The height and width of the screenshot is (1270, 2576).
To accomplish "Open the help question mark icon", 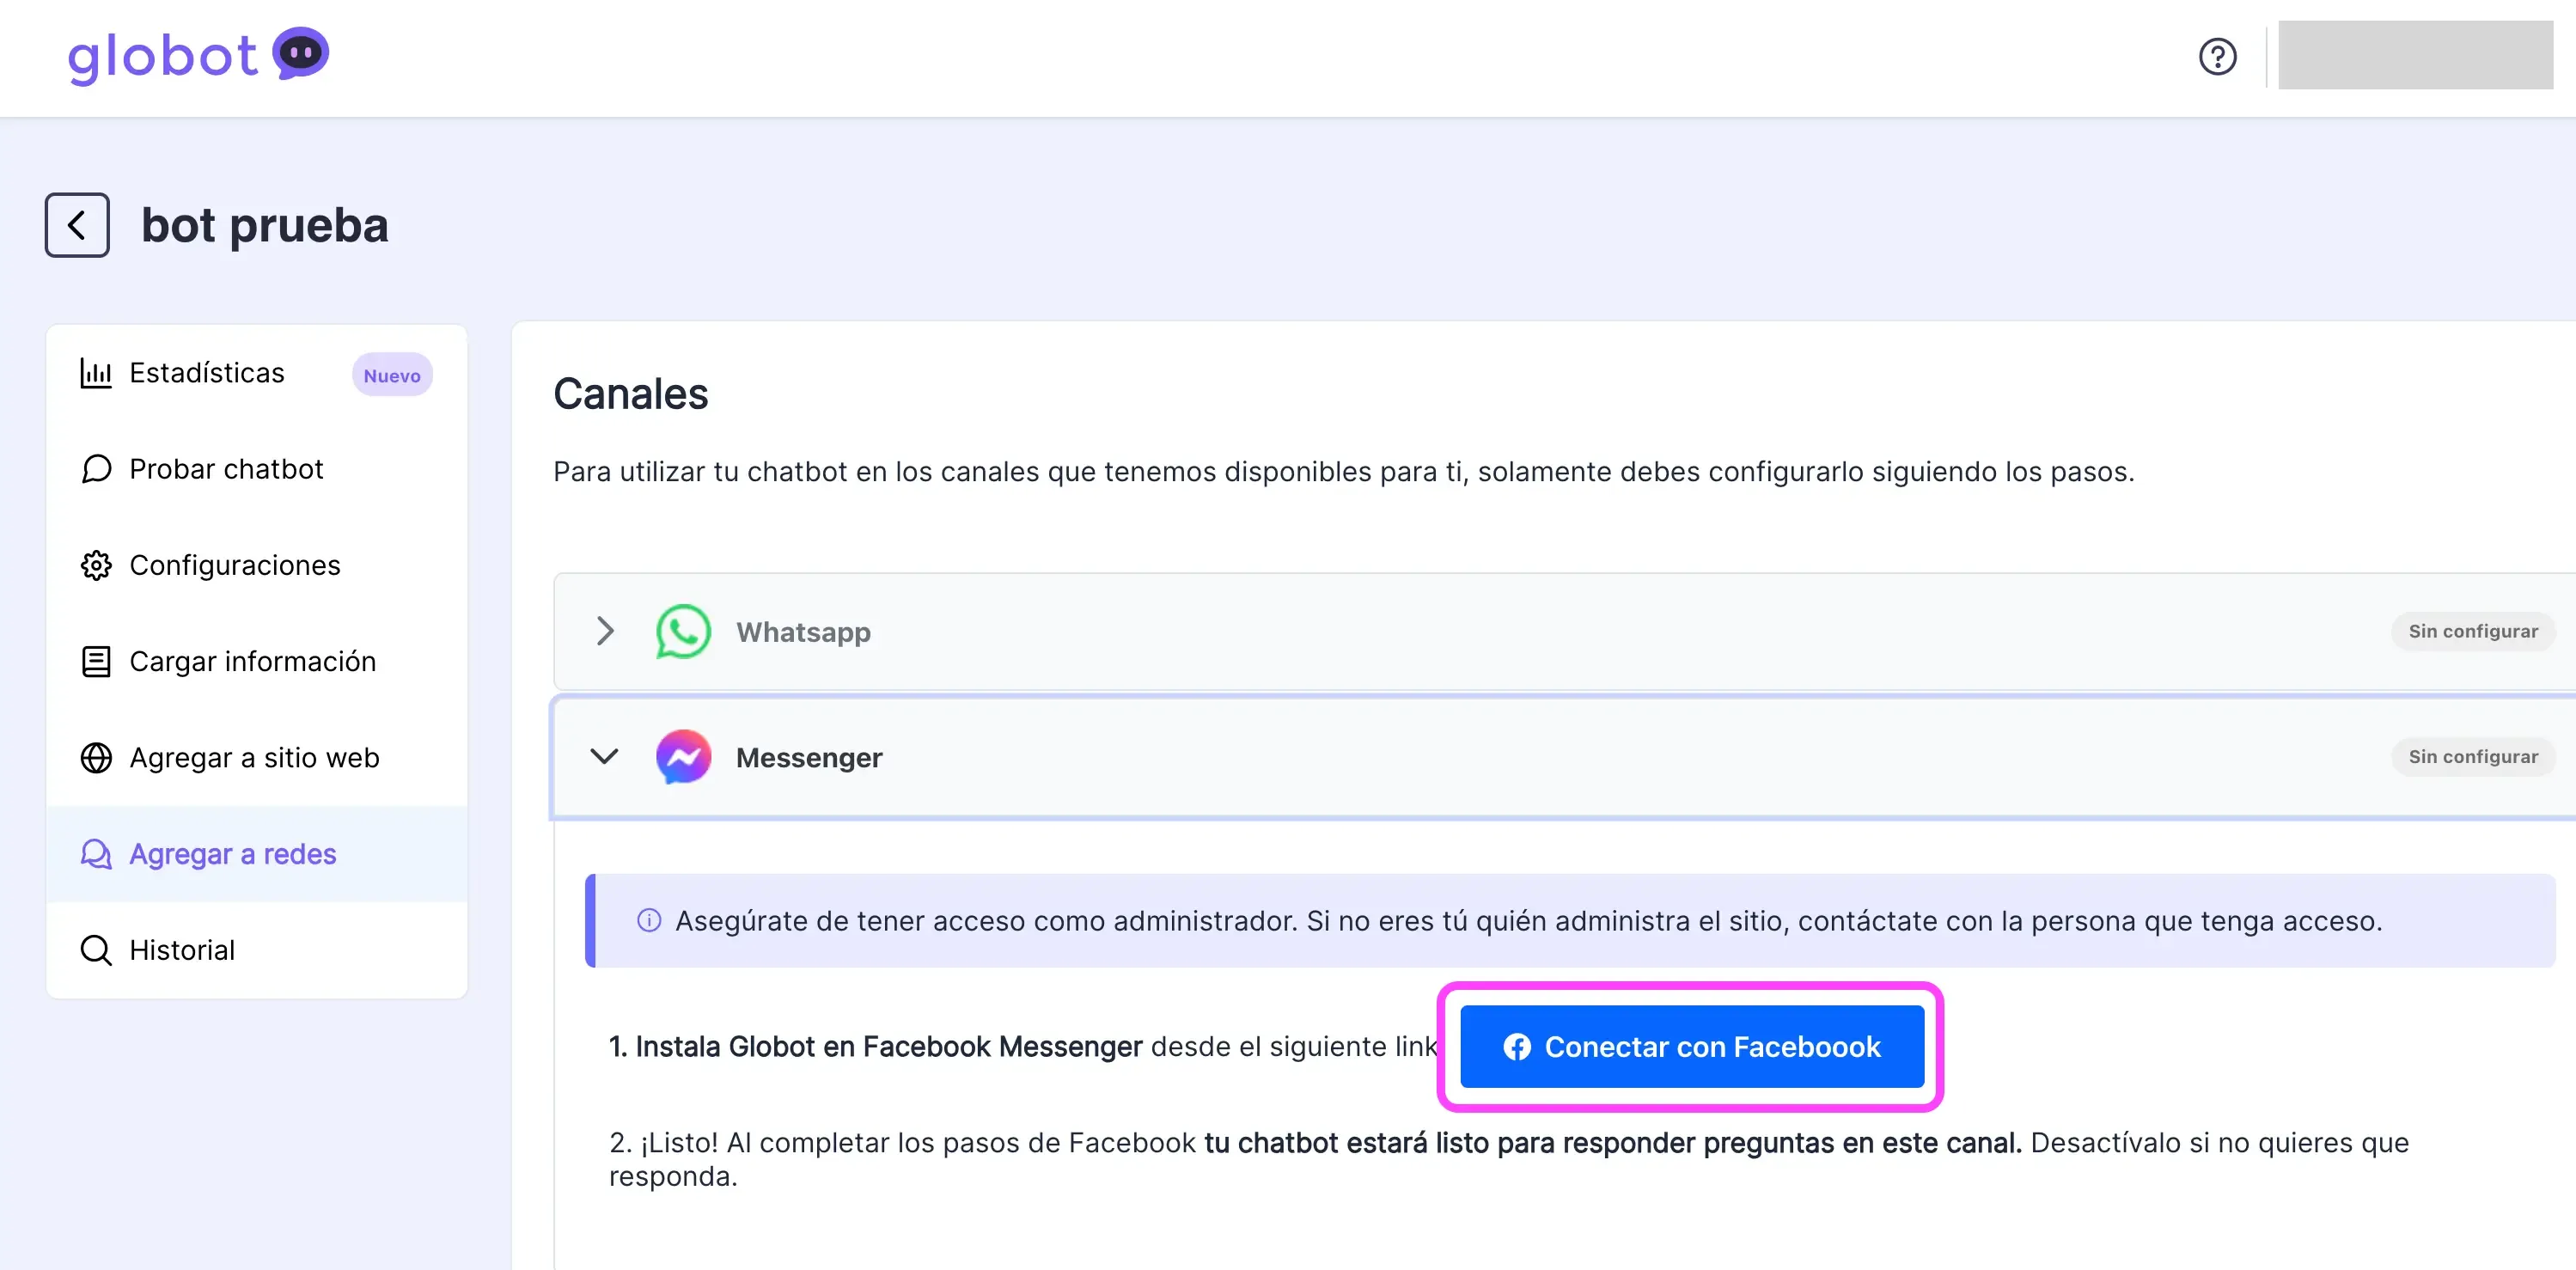I will pos(2218,56).
